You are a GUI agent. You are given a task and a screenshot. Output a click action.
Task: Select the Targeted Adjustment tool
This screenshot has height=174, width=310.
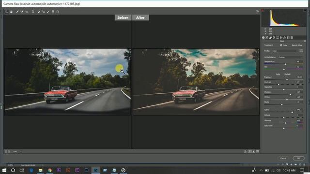[27, 12]
